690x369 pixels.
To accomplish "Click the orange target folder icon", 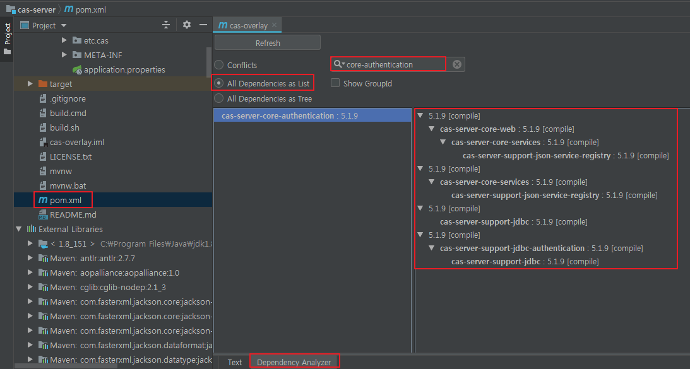I will 43,83.
